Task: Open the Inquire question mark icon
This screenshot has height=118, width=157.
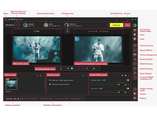Action: 135,93
